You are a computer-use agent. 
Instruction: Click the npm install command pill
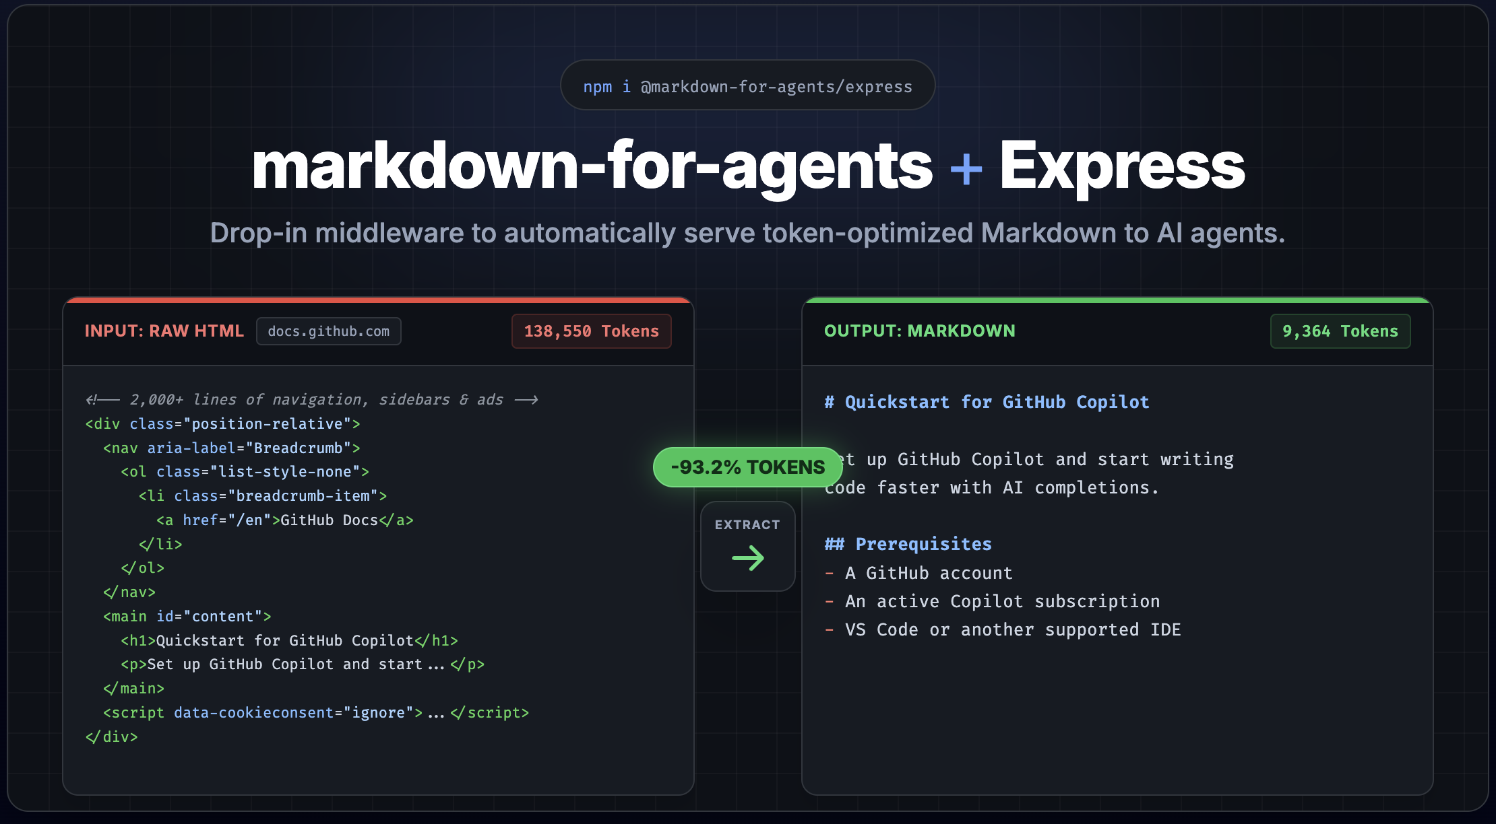pos(747,85)
